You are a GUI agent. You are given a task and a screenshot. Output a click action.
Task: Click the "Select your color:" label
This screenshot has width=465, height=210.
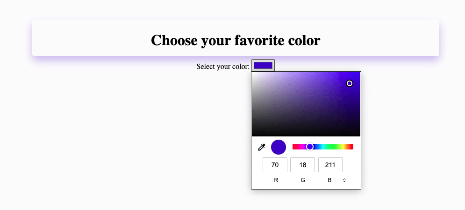pos(223,67)
